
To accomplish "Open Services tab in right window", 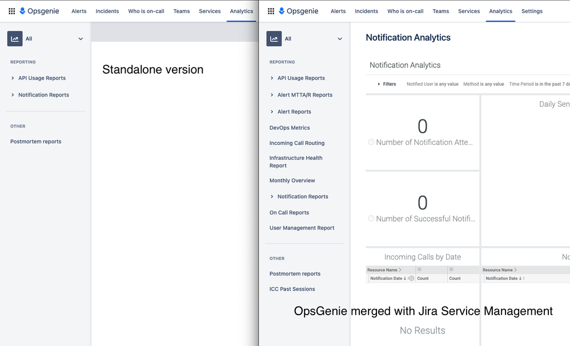I will [x=469, y=11].
